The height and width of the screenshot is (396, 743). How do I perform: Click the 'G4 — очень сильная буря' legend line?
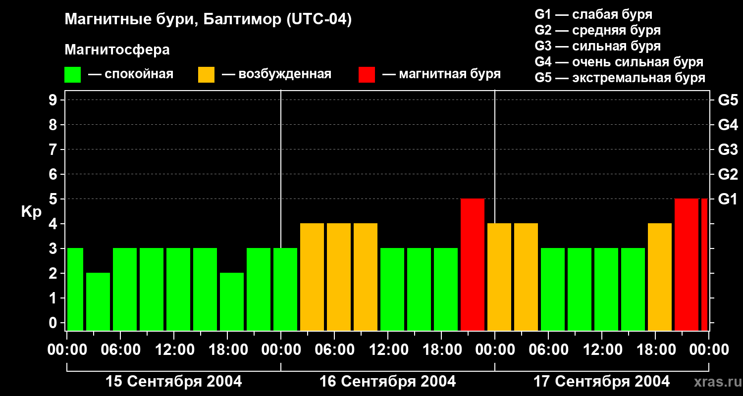pos(619,62)
